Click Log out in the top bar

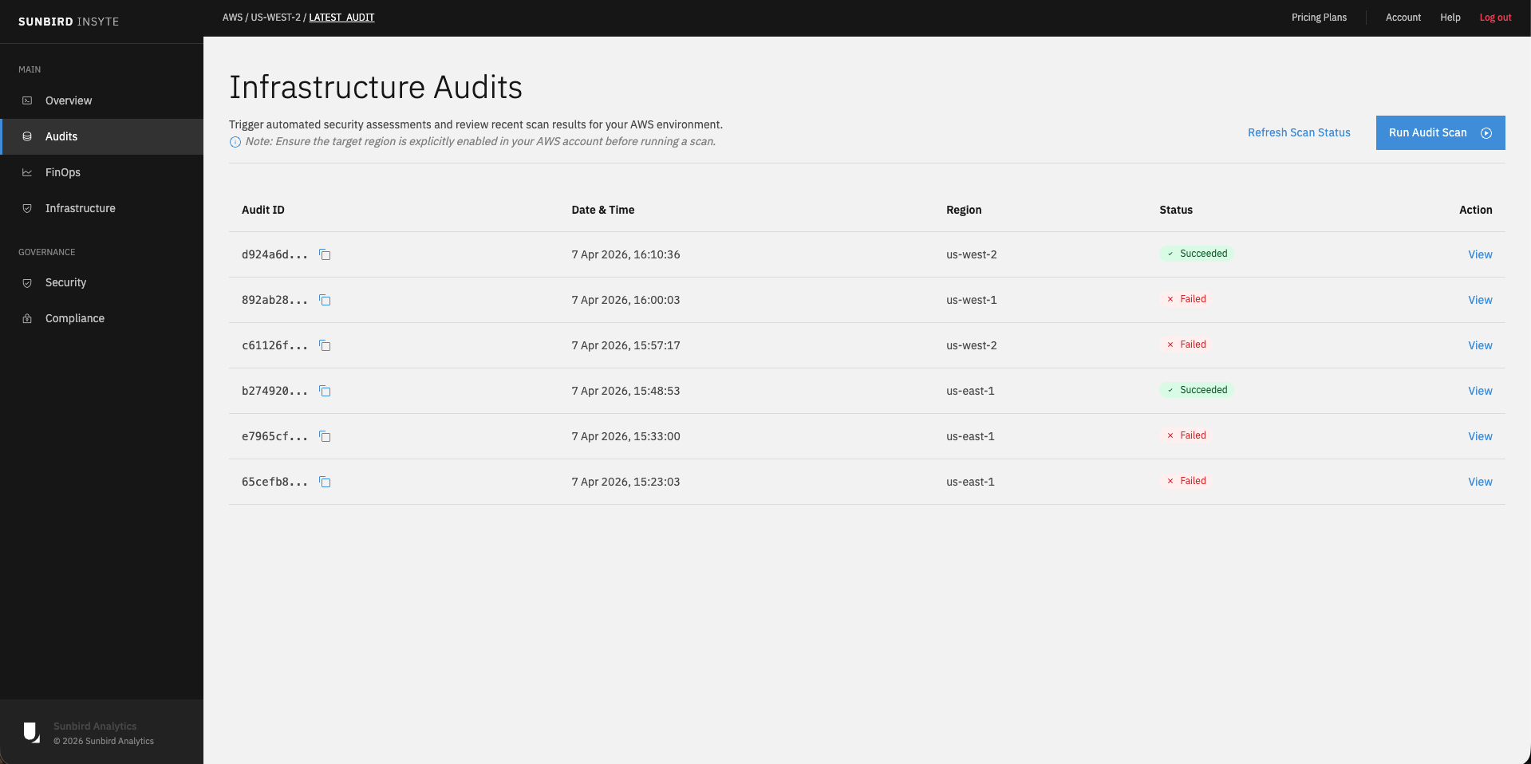click(x=1496, y=17)
